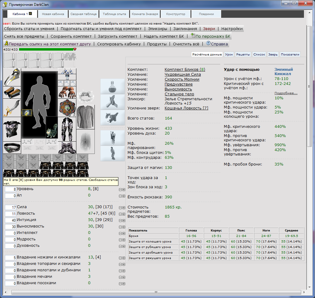Open Кошачья Ловкость [7] link
The image size is (315, 298).
(x=186, y=108)
